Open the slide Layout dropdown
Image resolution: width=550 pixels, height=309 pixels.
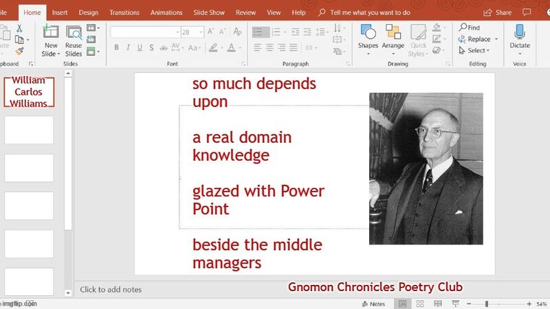point(93,27)
